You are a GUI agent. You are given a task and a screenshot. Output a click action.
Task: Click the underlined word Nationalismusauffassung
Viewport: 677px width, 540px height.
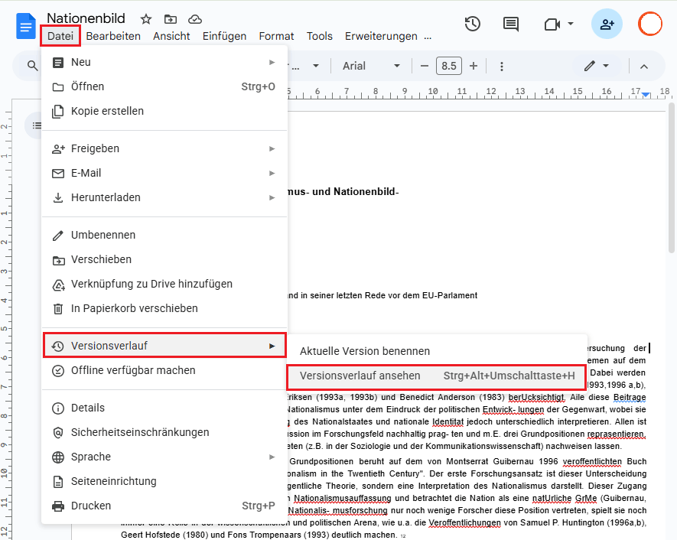tap(343, 498)
